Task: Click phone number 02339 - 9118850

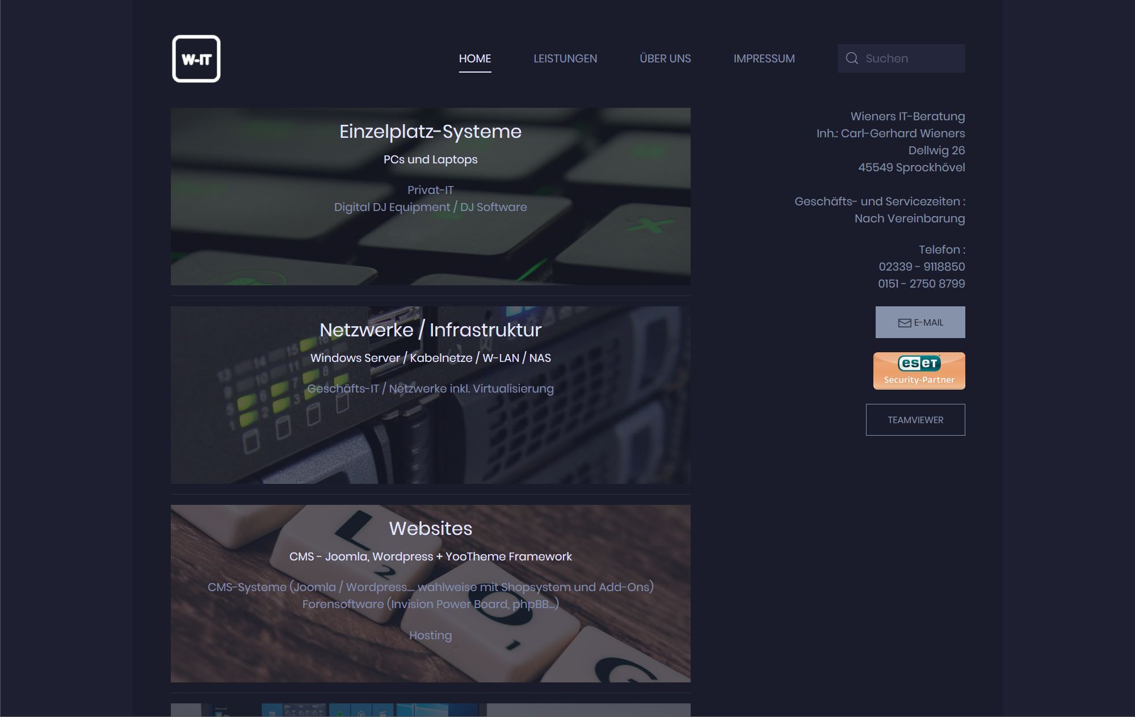Action: 922,267
